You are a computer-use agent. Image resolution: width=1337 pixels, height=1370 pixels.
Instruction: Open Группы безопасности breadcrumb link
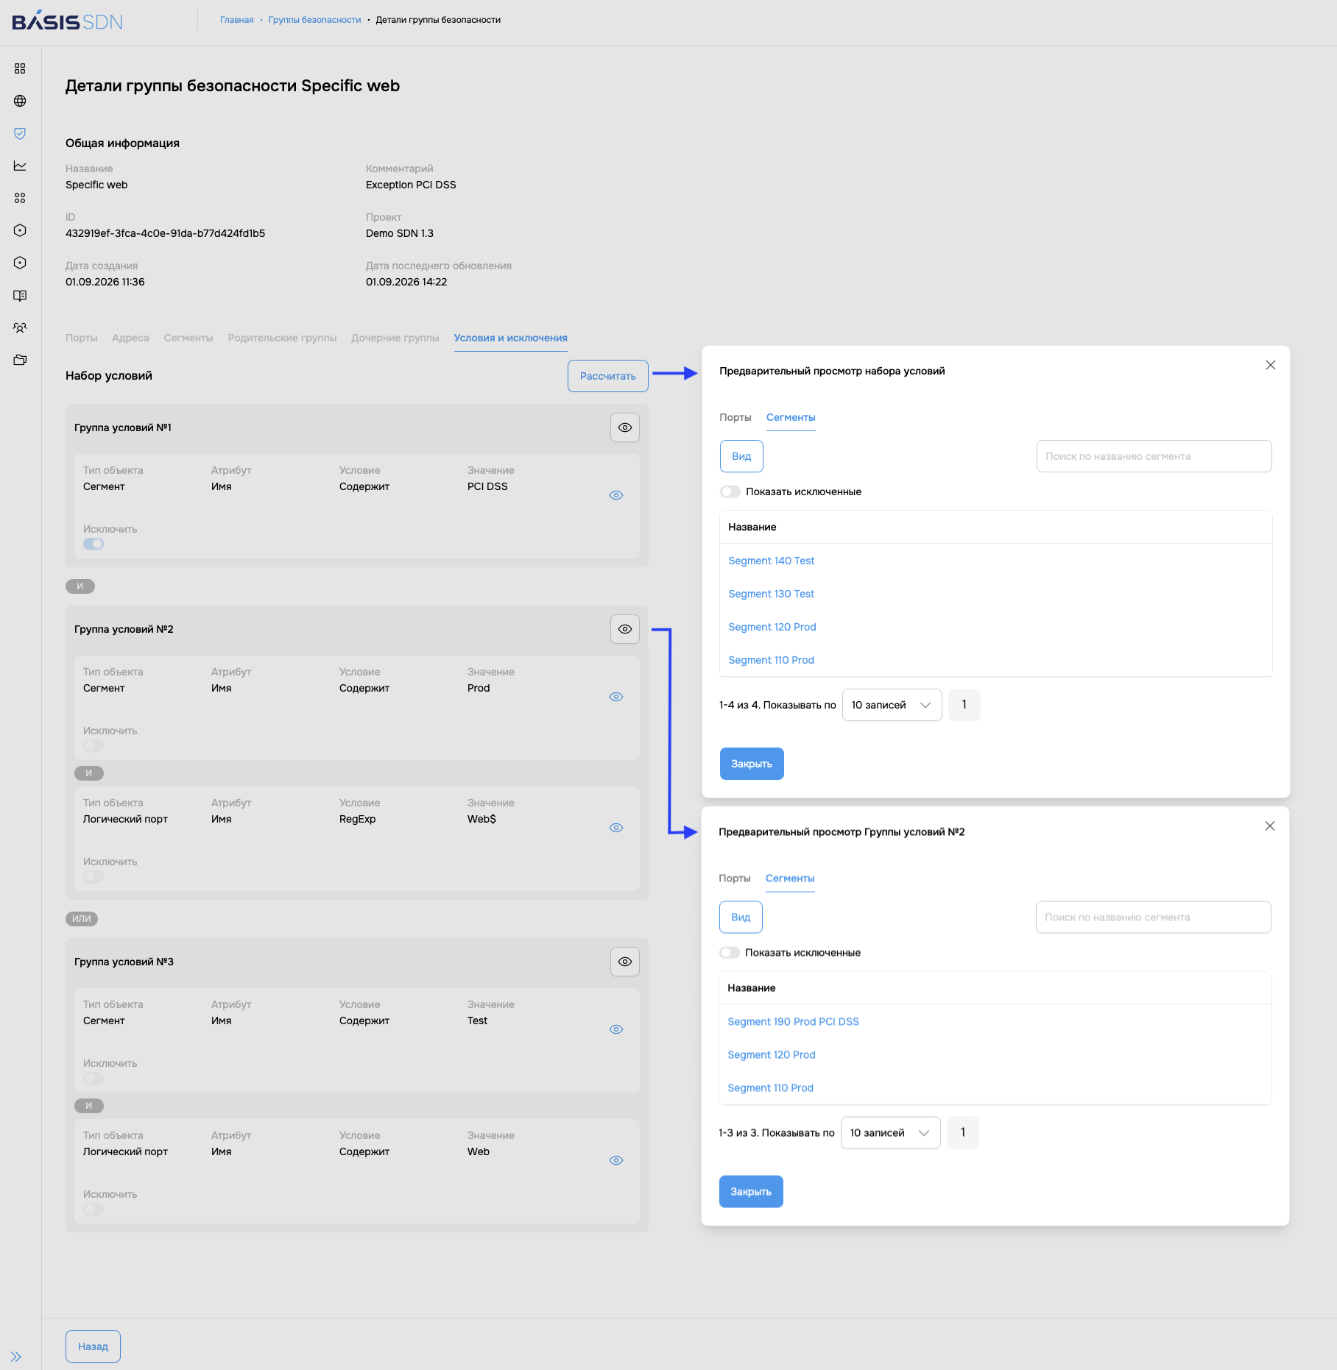pyautogui.click(x=314, y=20)
